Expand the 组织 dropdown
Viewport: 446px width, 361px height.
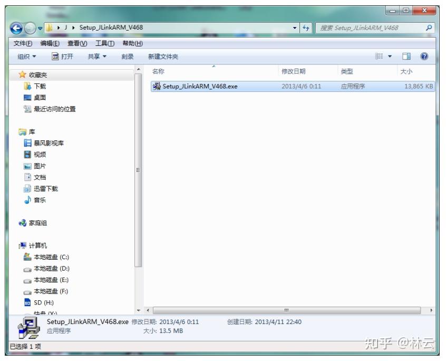point(27,56)
